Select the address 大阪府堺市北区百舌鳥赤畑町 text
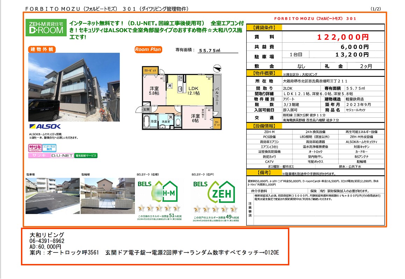This screenshot has width=405, height=279. click(315, 81)
